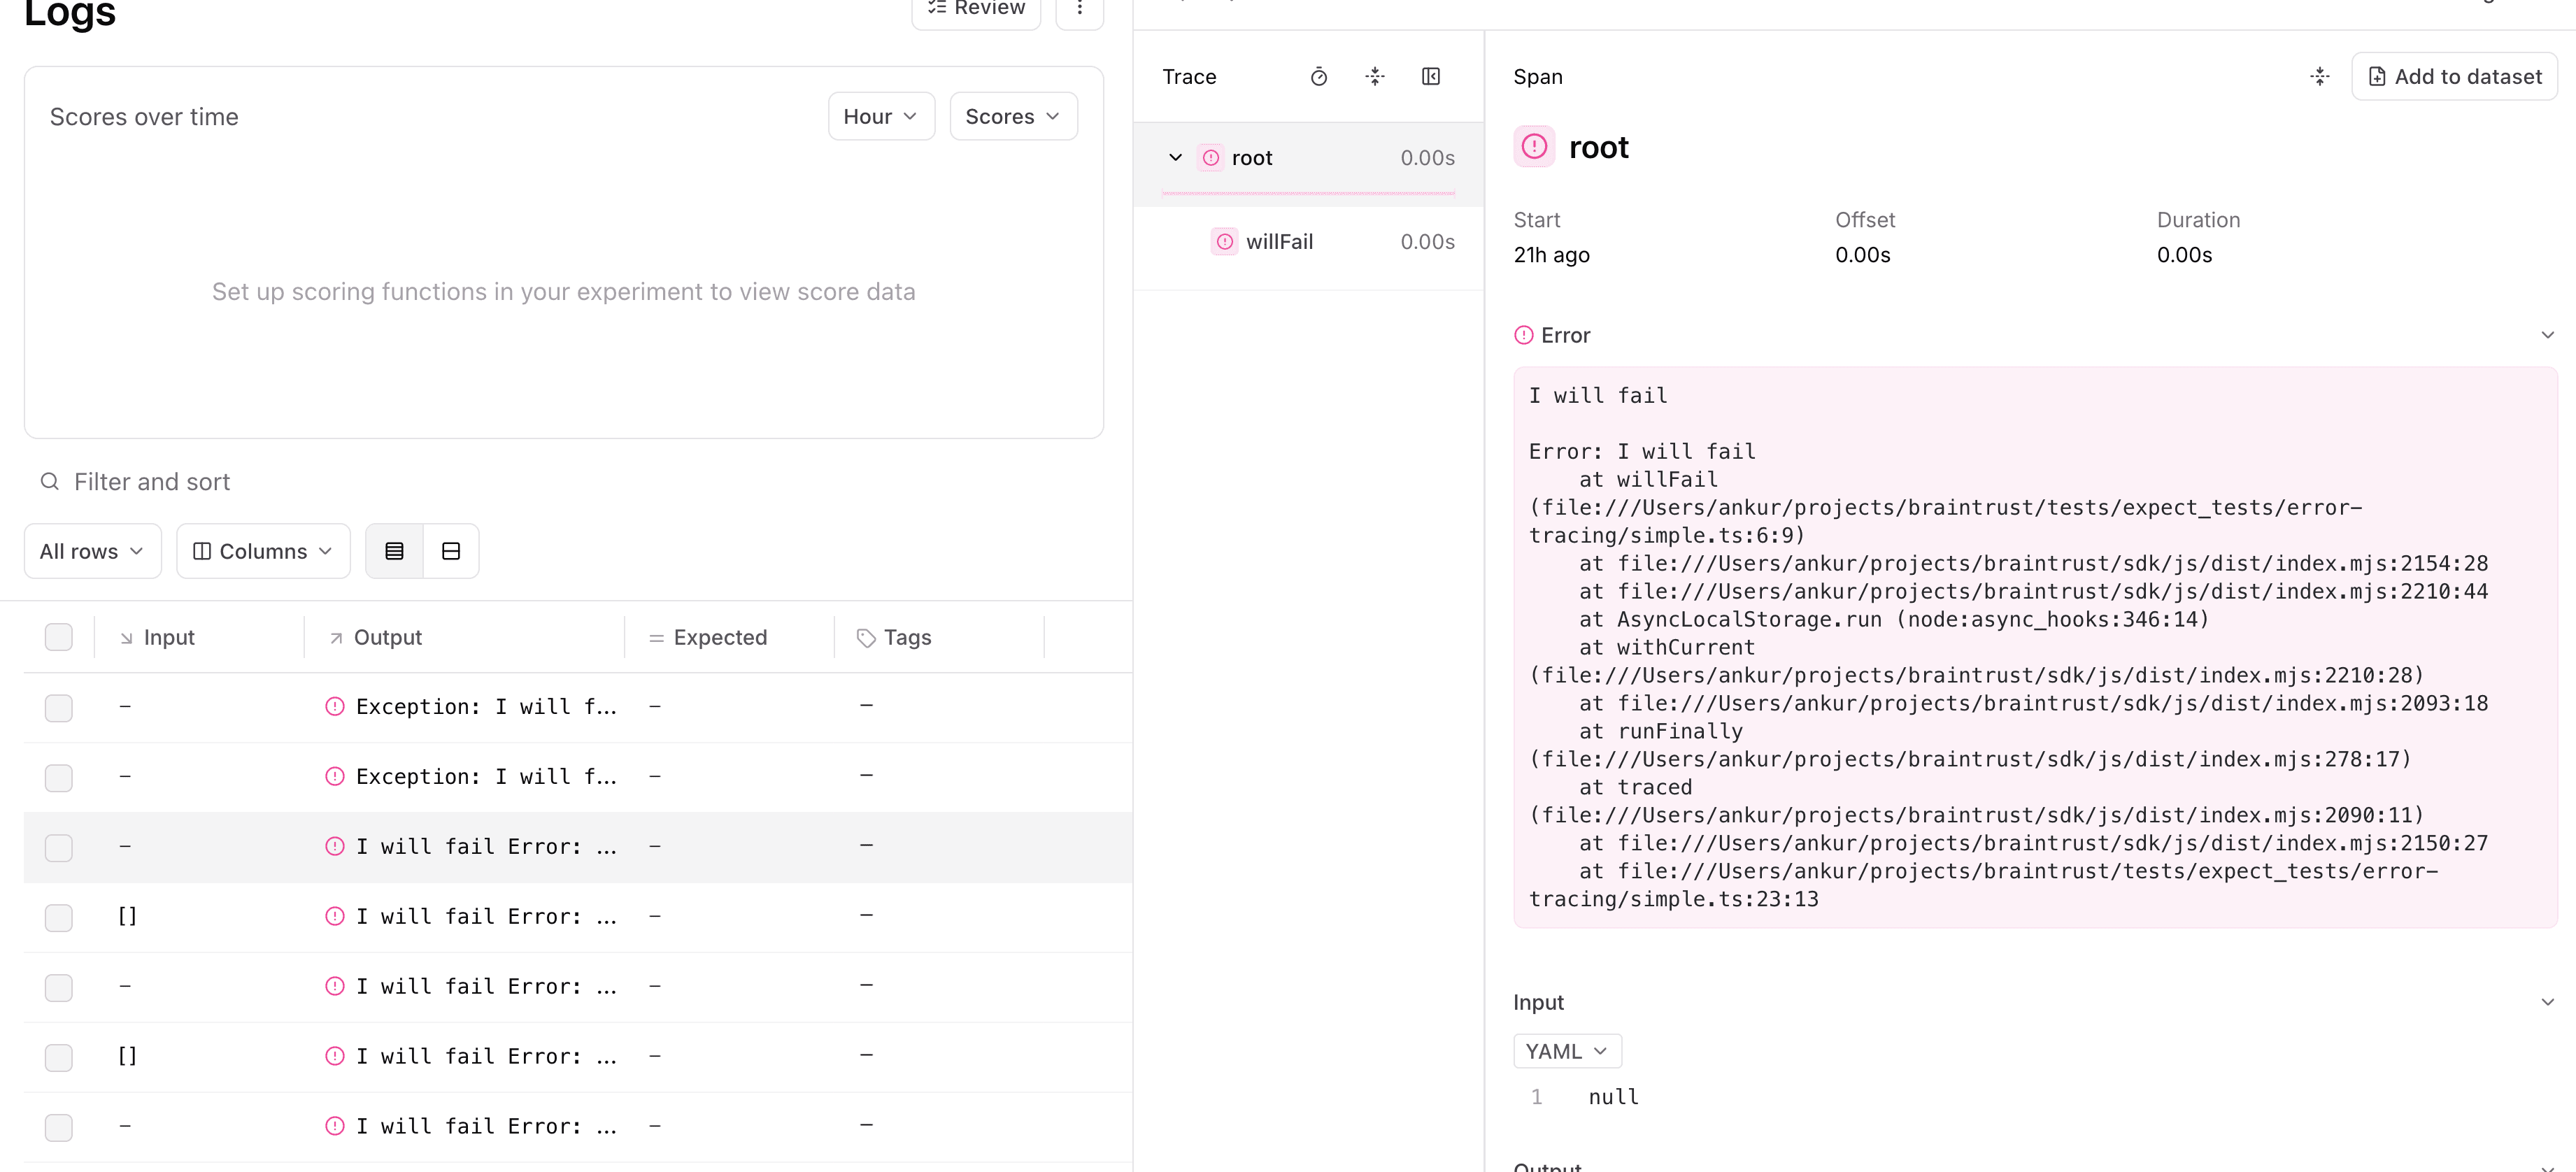Open the Scores dropdown
Image resolution: width=2576 pixels, height=1172 pixels.
tap(1012, 115)
